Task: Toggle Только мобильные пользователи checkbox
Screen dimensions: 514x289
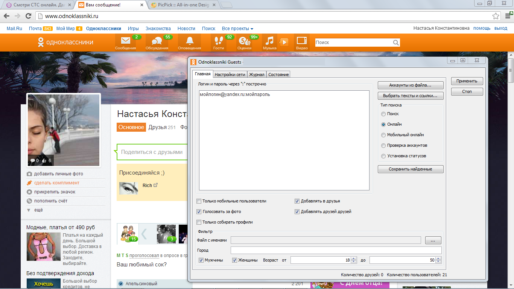Action: 199,201
